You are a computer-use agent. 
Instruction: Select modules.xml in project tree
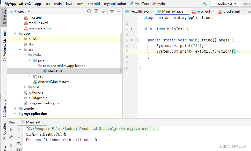click(38, 23)
